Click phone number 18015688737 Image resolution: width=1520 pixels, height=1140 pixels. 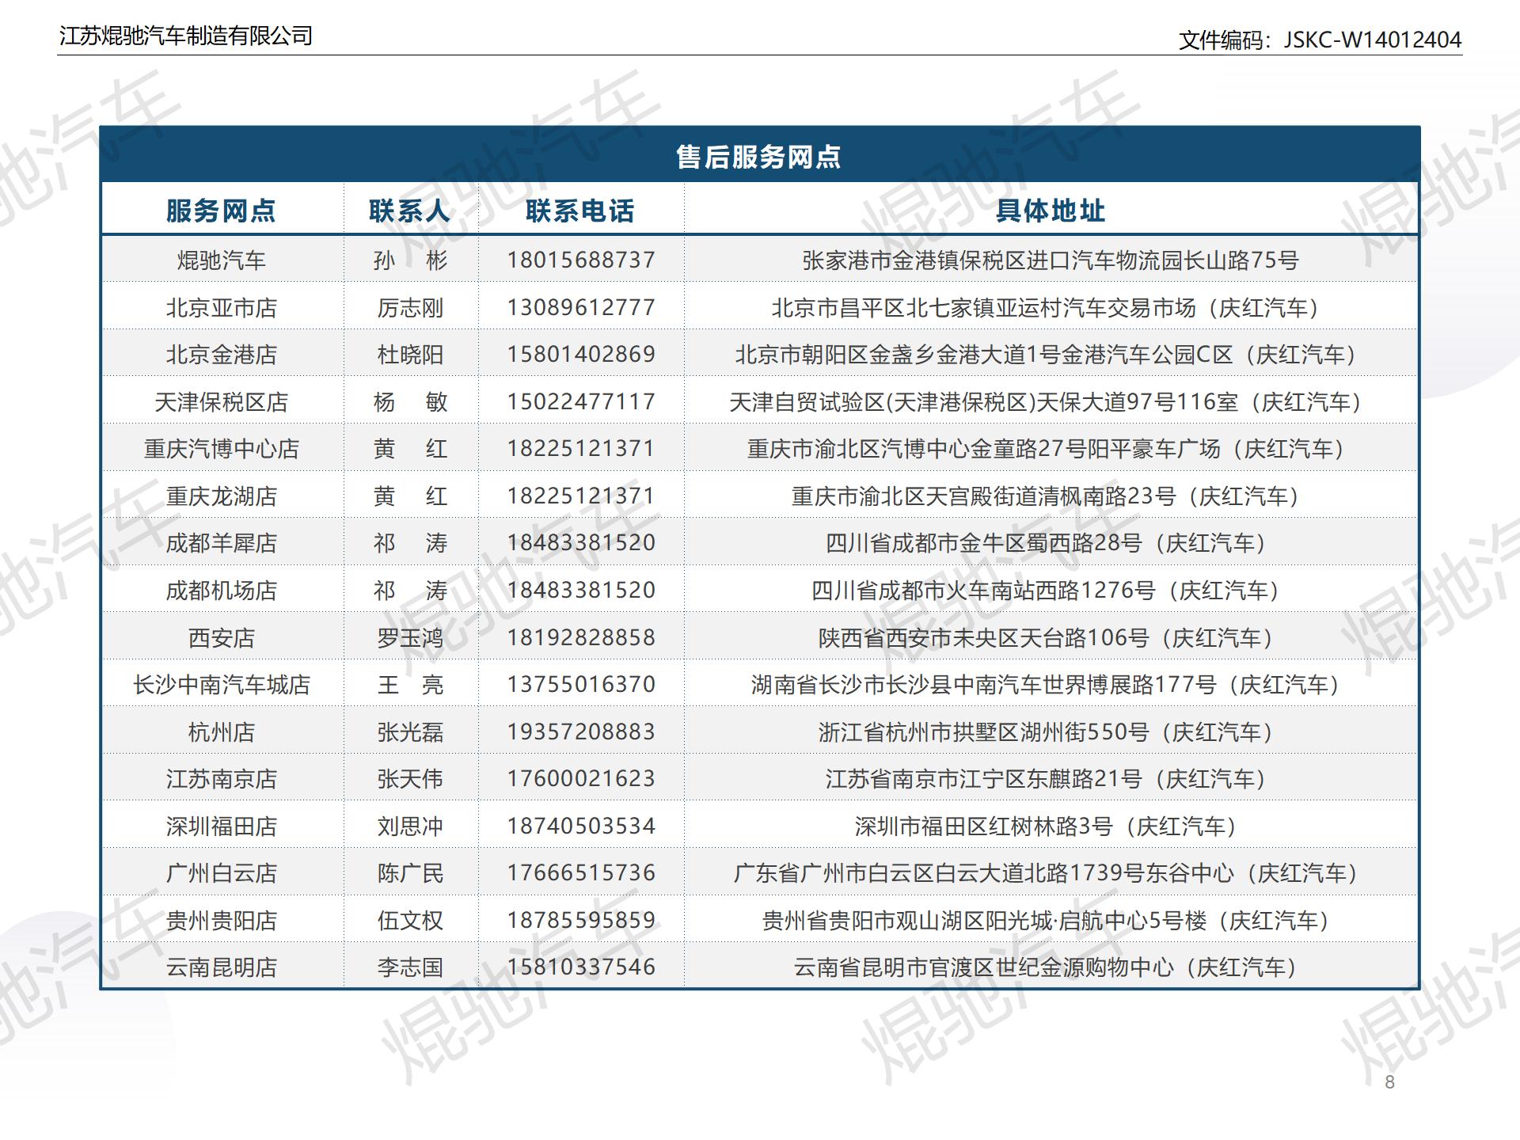tap(581, 260)
